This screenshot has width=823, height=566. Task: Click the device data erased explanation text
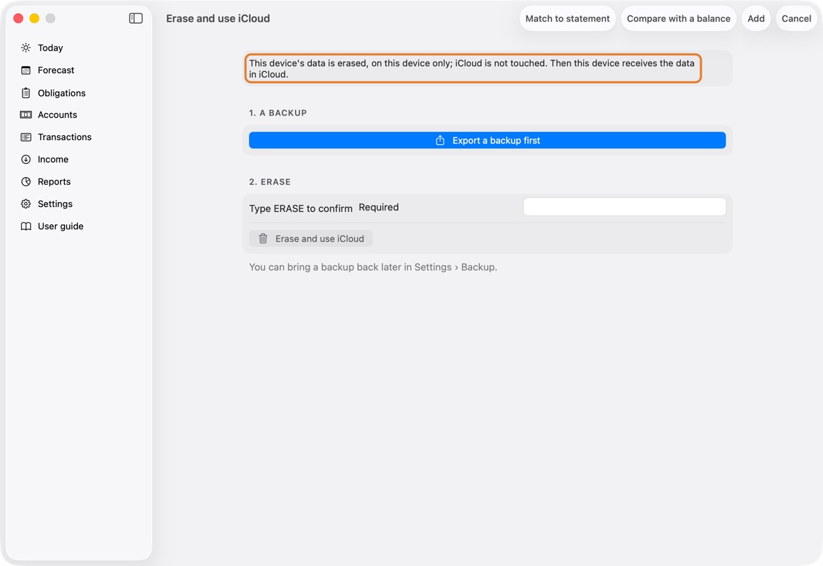472,69
